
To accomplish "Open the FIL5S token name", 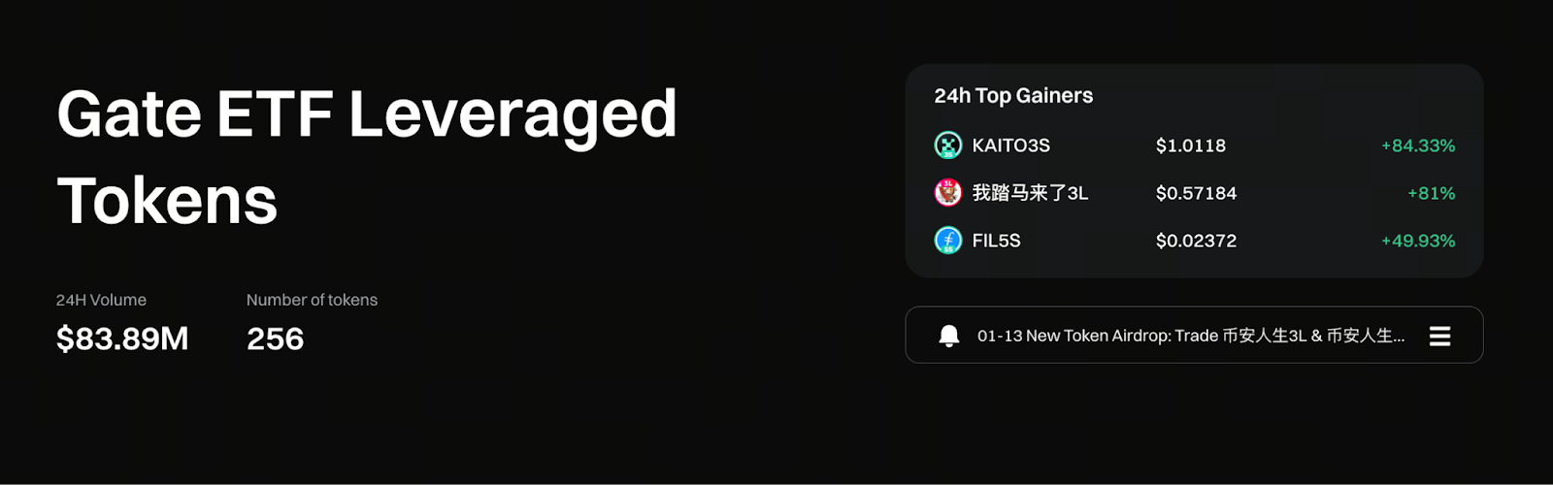I will pos(996,241).
